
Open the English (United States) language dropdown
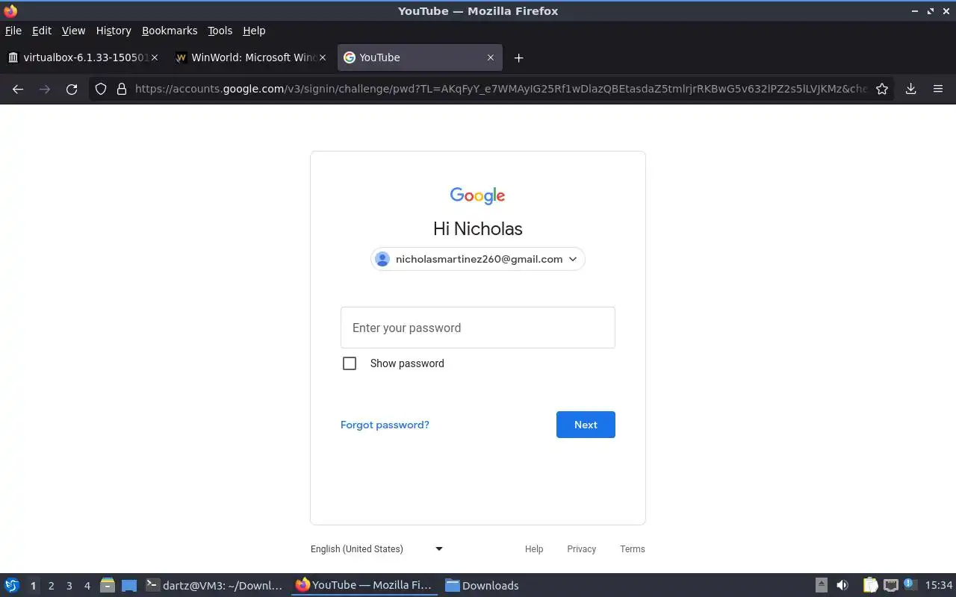pyautogui.click(x=377, y=549)
